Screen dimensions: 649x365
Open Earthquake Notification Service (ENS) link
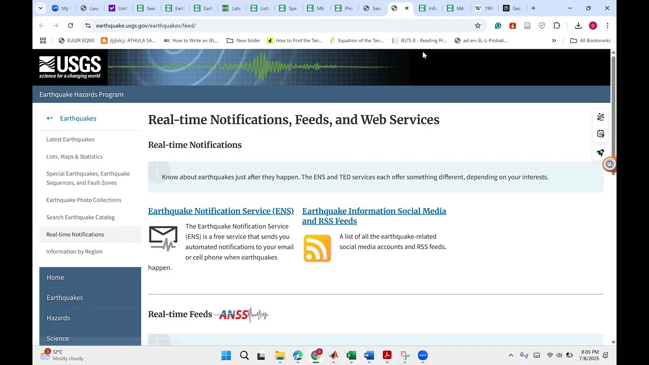[221, 211]
